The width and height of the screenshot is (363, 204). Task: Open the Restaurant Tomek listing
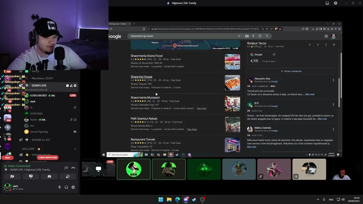coord(143,139)
